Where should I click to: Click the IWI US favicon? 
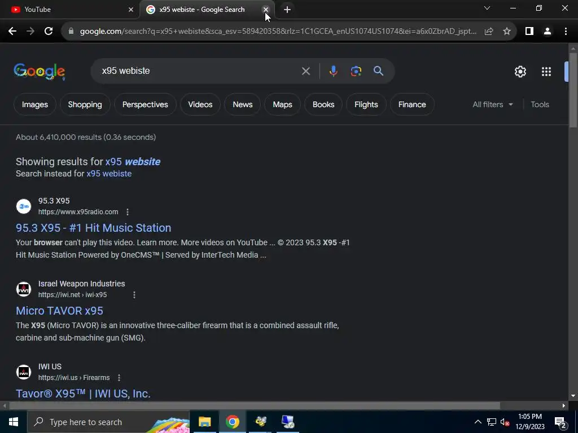pos(24,372)
